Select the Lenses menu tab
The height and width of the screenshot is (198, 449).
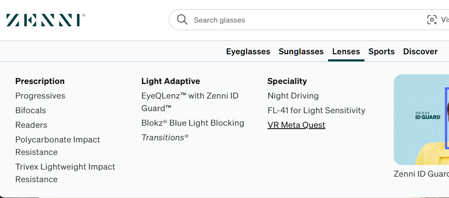coord(346,51)
